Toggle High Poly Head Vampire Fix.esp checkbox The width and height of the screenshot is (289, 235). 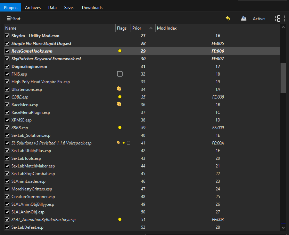point(7,82)
